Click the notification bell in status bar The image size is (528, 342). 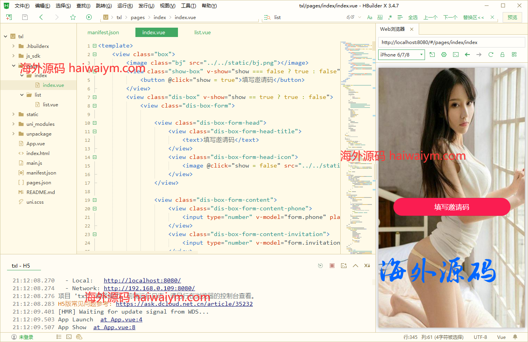(x=515, y=337)
